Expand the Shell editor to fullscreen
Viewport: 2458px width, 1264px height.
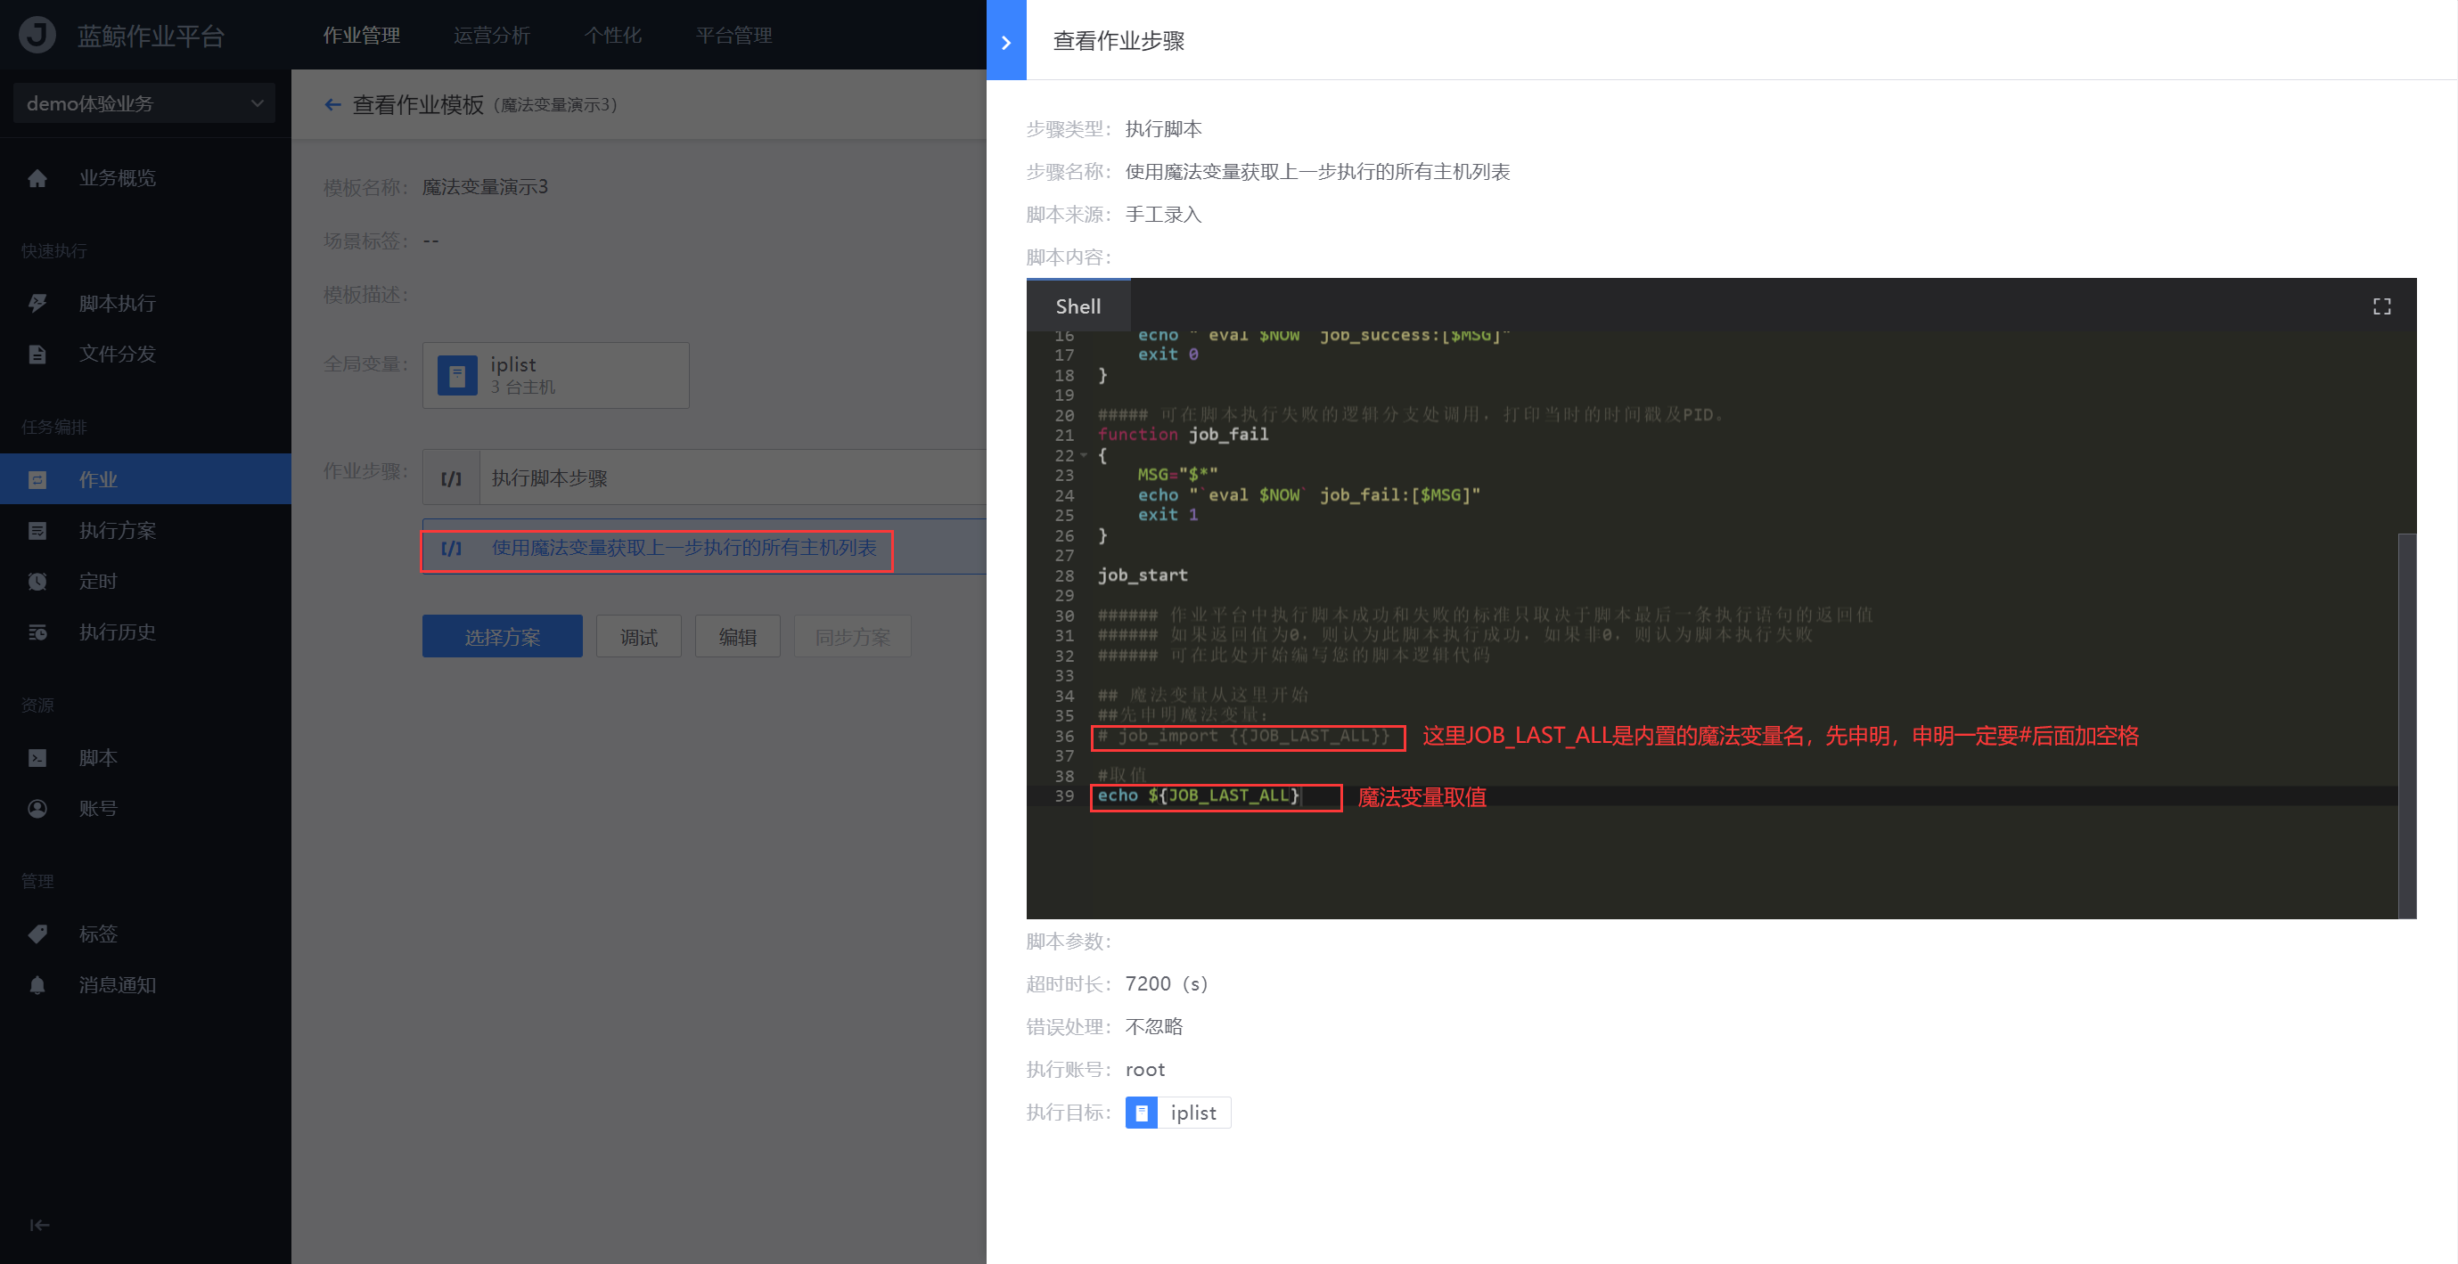[x=2381, y=306]
